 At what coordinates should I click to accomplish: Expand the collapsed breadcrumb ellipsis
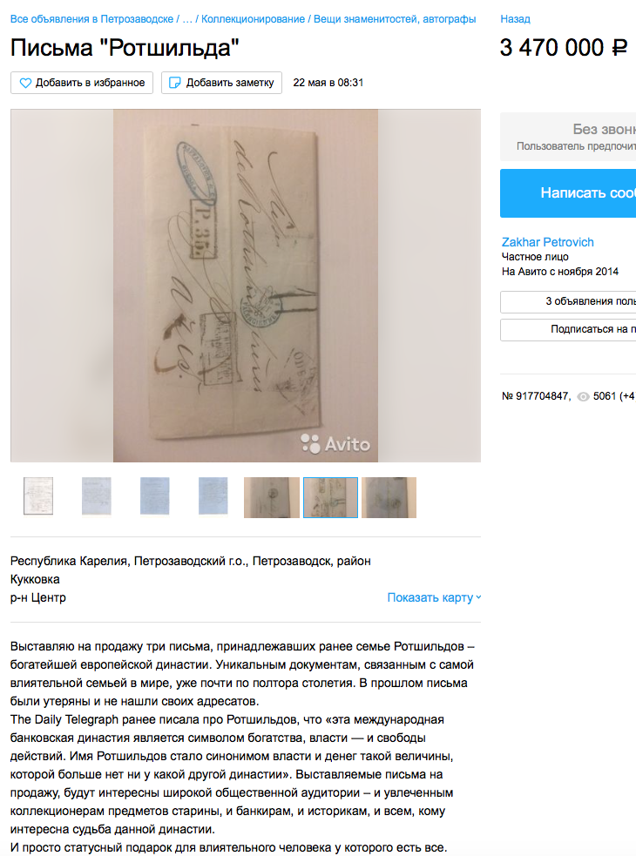click(x=187, y=19)
